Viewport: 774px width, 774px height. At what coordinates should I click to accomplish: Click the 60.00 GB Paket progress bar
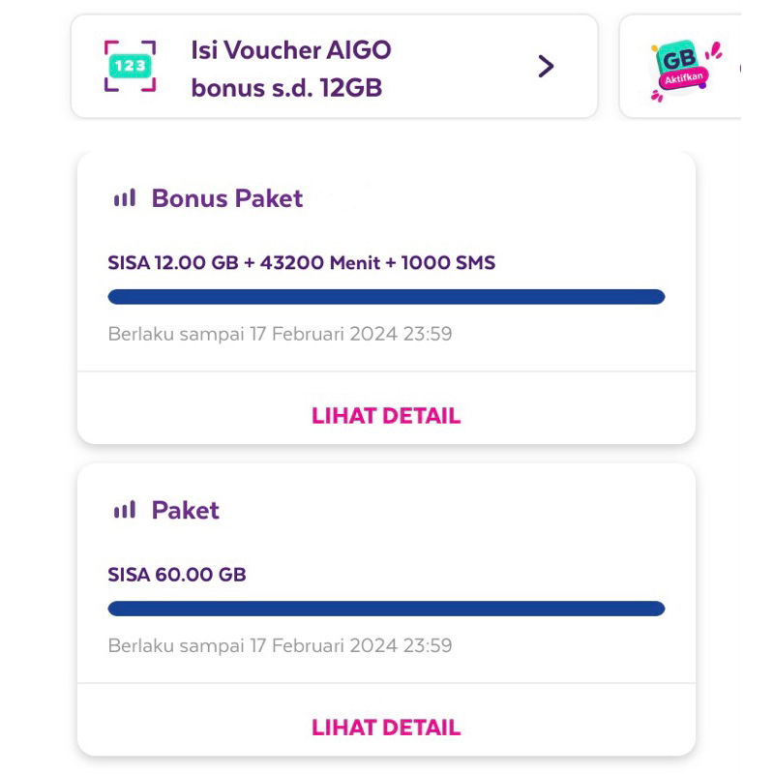(386, 609)
